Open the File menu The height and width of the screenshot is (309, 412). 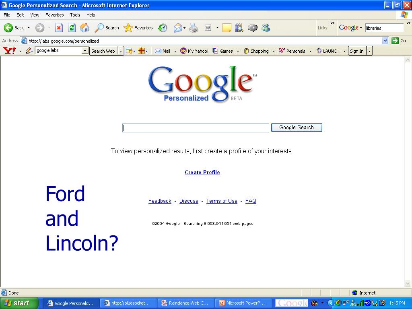click(7, 15)
